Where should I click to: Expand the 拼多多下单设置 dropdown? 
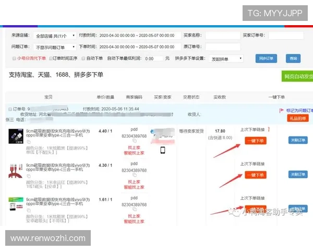tap(226, 59)
